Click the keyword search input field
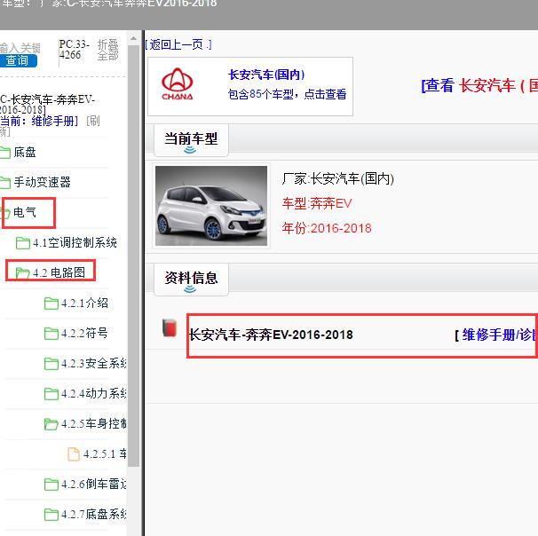Viewport: 538px width, 536px height. click(x=20, y=48)
